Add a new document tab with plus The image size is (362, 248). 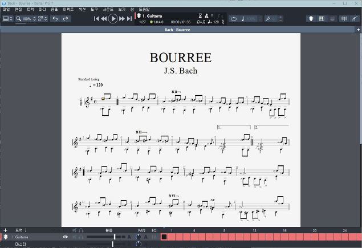point(359,30)
